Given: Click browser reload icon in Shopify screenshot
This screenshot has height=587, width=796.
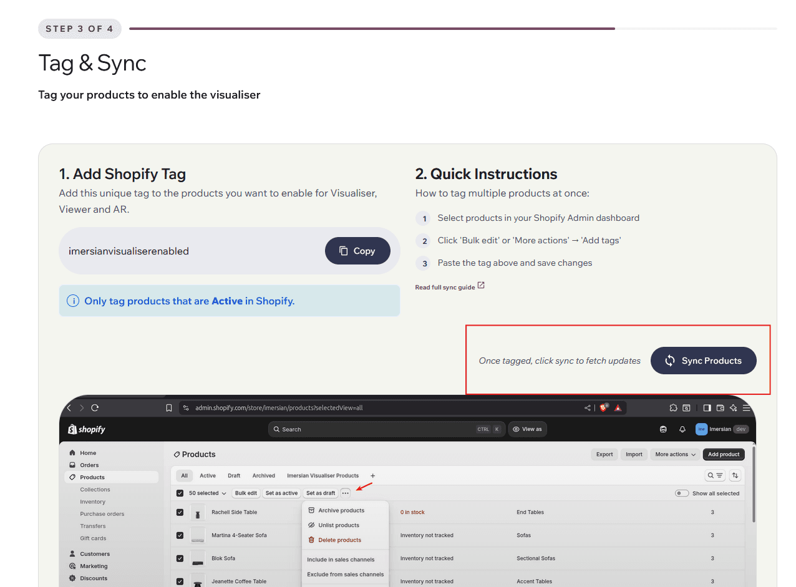Looking at the screenshot, I should (x=95, y=408).
